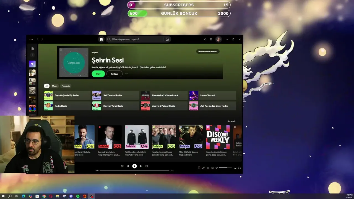Open Une vie à t'aimer Radio

[164, 106]
